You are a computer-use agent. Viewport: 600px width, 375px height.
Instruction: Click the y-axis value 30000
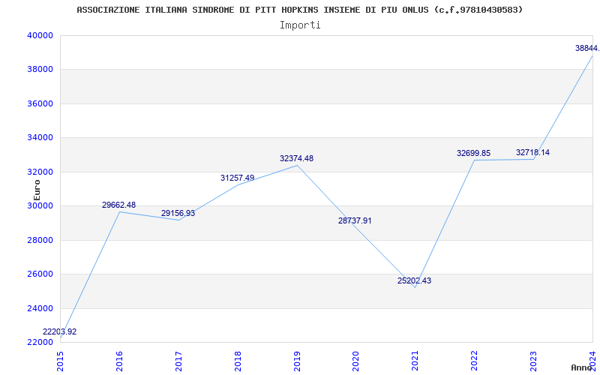pos(40,205)
